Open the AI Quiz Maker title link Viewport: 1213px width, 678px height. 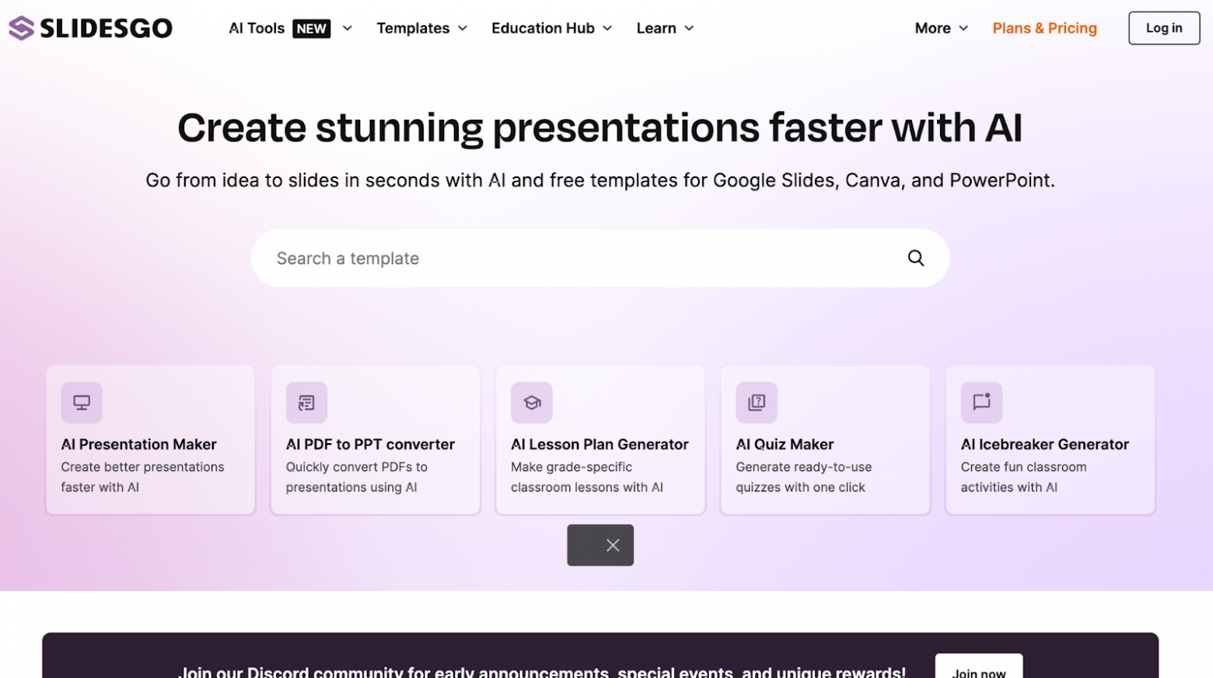(785, 445)
